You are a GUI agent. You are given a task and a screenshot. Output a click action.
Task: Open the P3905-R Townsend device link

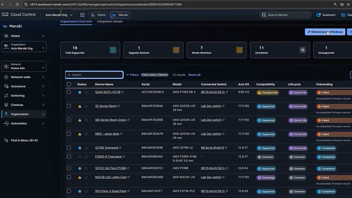[108, 156]
